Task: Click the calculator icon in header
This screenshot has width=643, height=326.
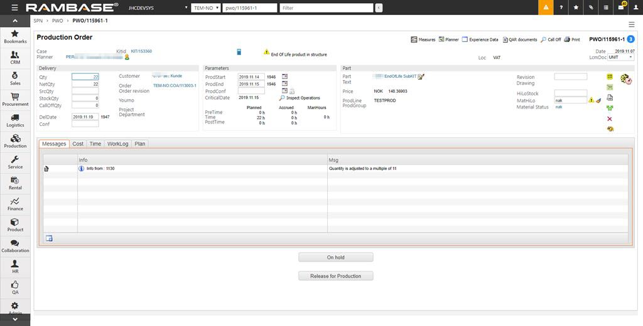Action: (x=239, y=51)
